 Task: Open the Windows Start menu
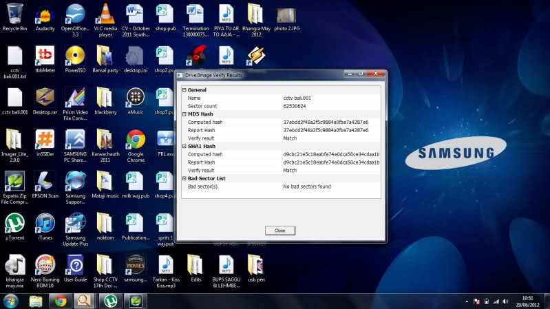coord(10,301)
